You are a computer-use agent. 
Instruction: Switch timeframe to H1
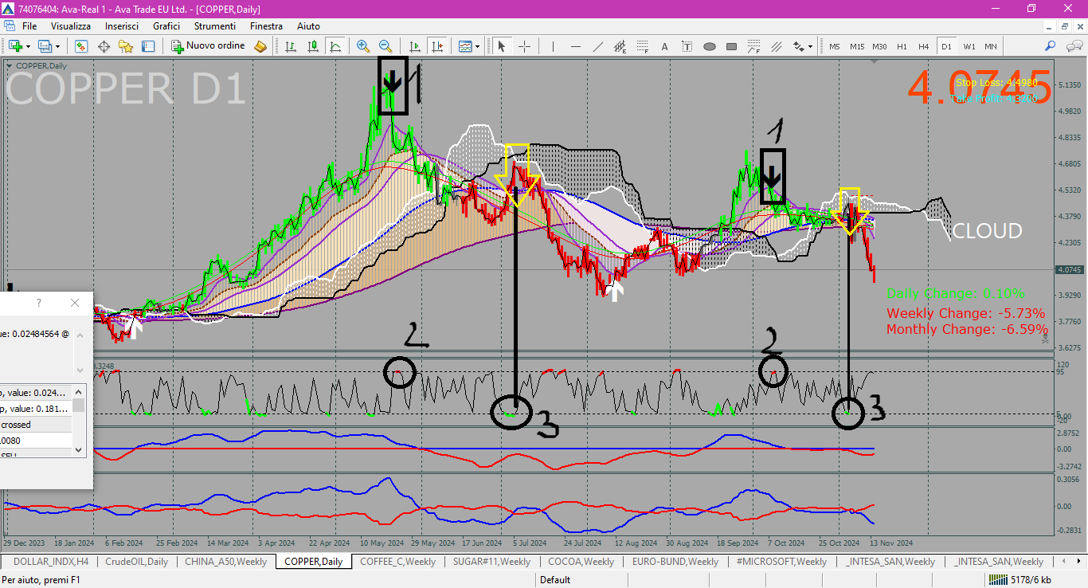tap(902, 46)
